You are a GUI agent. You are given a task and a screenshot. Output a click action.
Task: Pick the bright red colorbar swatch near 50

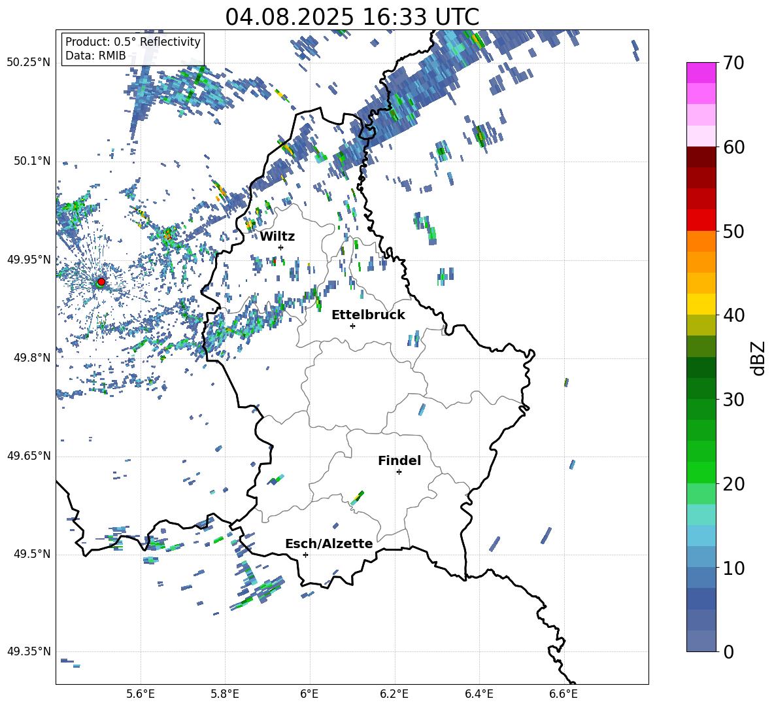[701, 220]
